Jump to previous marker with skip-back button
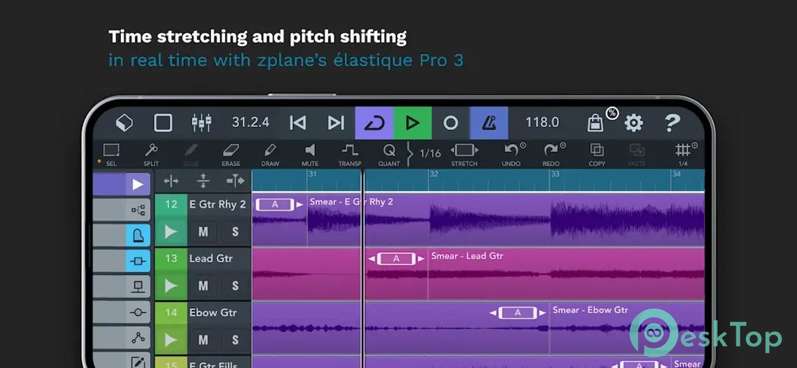797x368 pixels. (x=298, y=123)
